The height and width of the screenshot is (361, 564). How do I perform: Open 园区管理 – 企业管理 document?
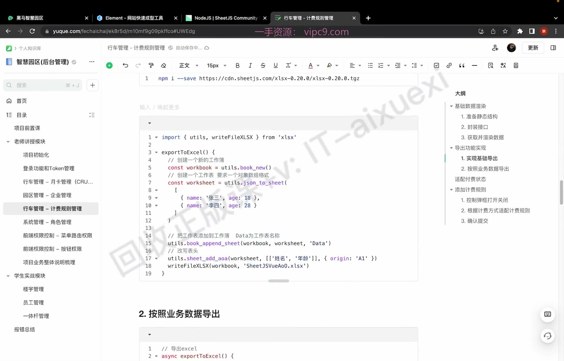47,195
